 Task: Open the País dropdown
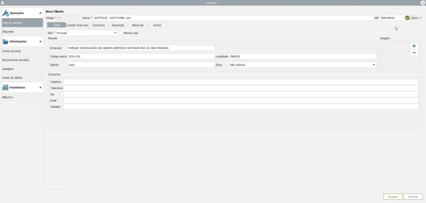pyautogui.click(x=115, y=33)
